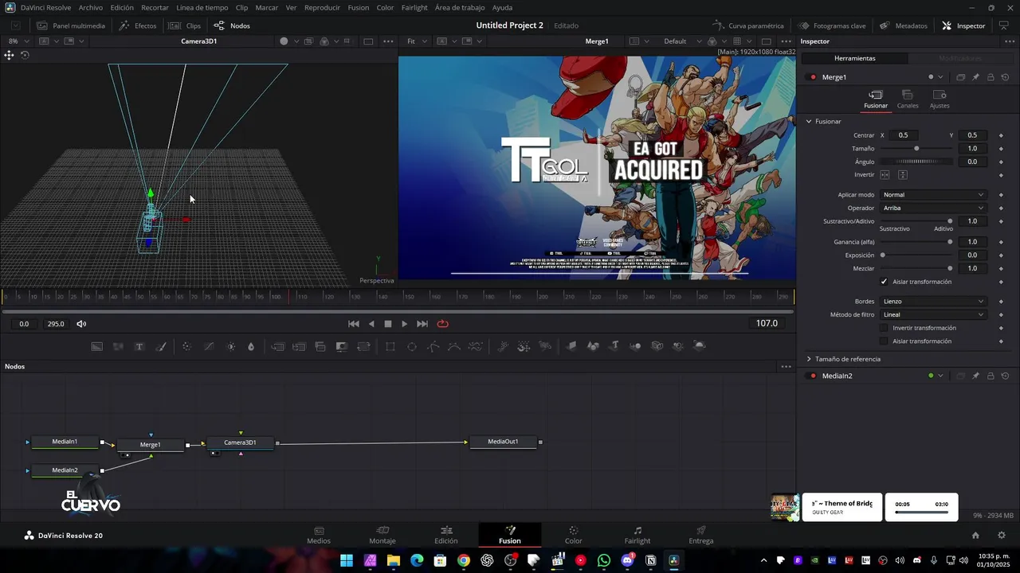Open the Curva paramétrica panel
Viewport: 1020px width, 573px height.
click(748, 25)
